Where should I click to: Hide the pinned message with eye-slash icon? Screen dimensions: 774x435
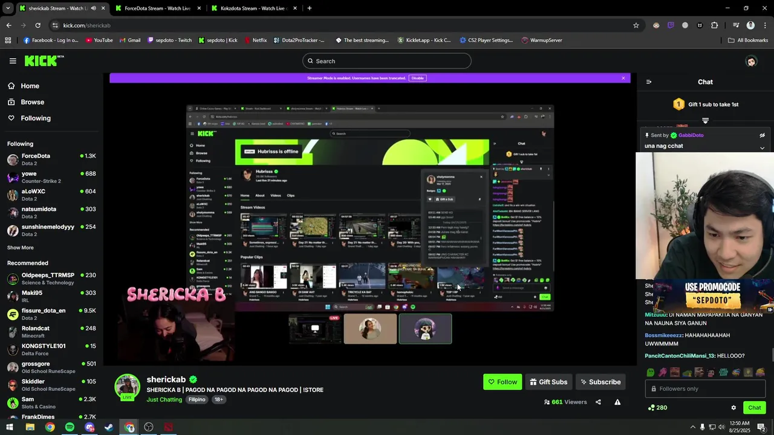(x=762, y=135)
